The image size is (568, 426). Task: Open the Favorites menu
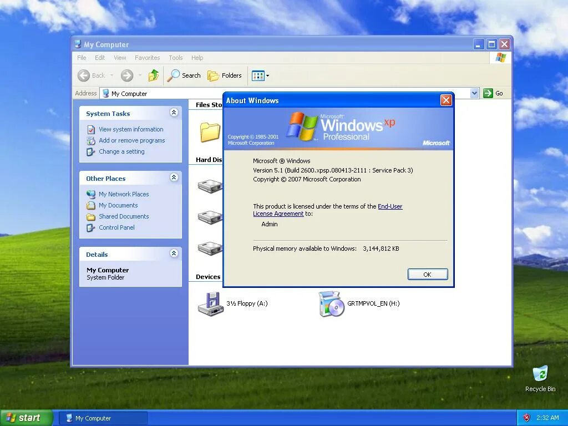[147, 58]
